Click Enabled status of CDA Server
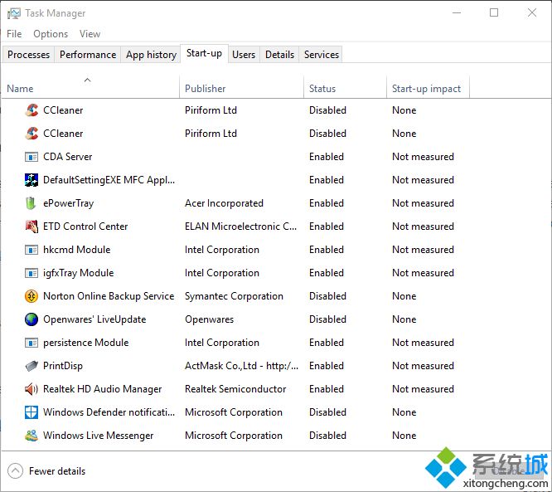The image size is (552, 492). coord(327,157)
